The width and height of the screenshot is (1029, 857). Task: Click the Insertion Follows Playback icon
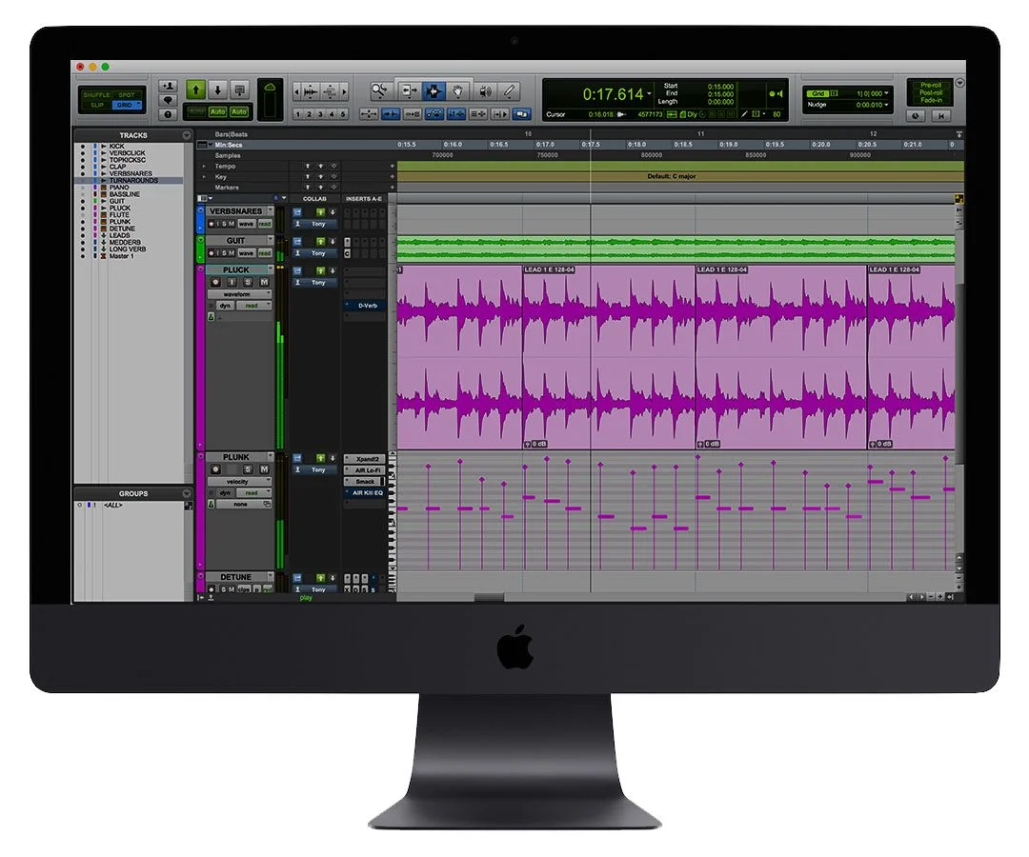pyautogui.click(x=501, y=114)
